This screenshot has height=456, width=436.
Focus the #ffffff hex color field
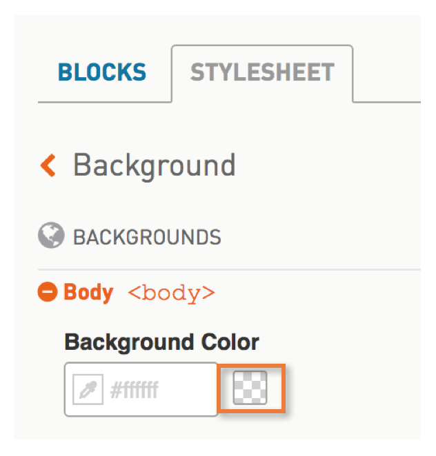click(x=141, y=389)
